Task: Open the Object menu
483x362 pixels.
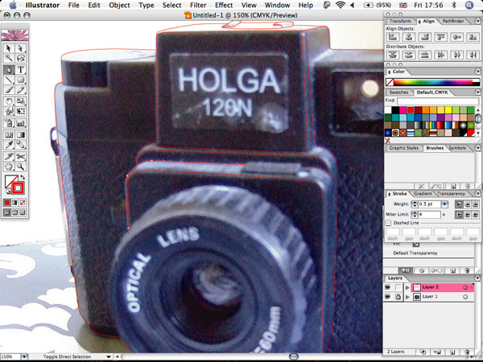Action: click(119, 6)
